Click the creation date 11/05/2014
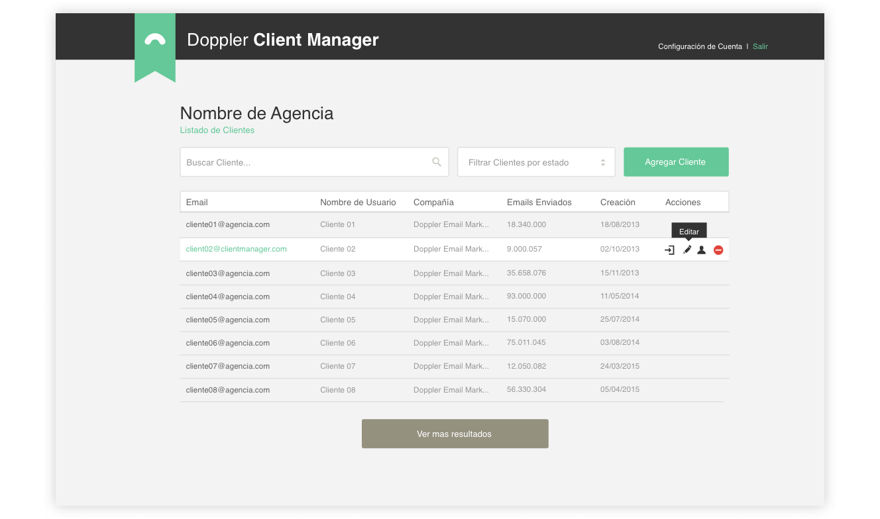Viewport: 880px width, 519px height. click(x=620, y=296)
